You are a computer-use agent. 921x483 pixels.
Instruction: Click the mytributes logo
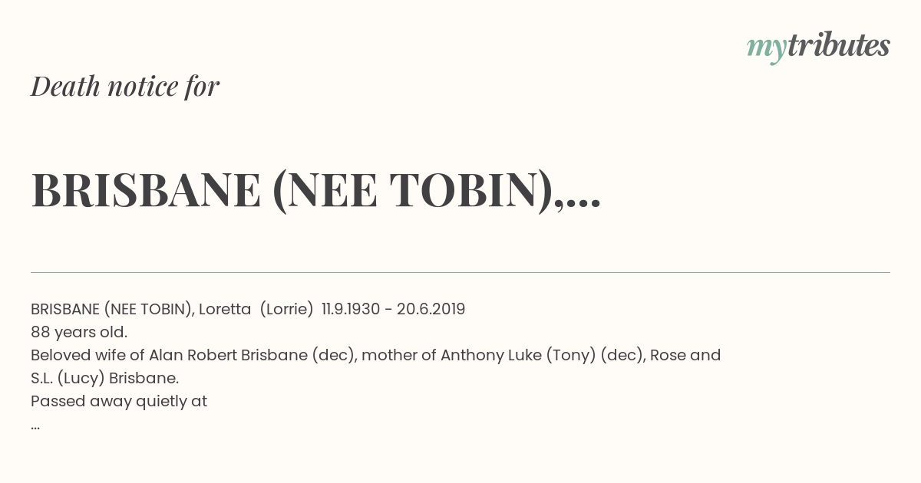pyautogui.click(x=818, y=47)
